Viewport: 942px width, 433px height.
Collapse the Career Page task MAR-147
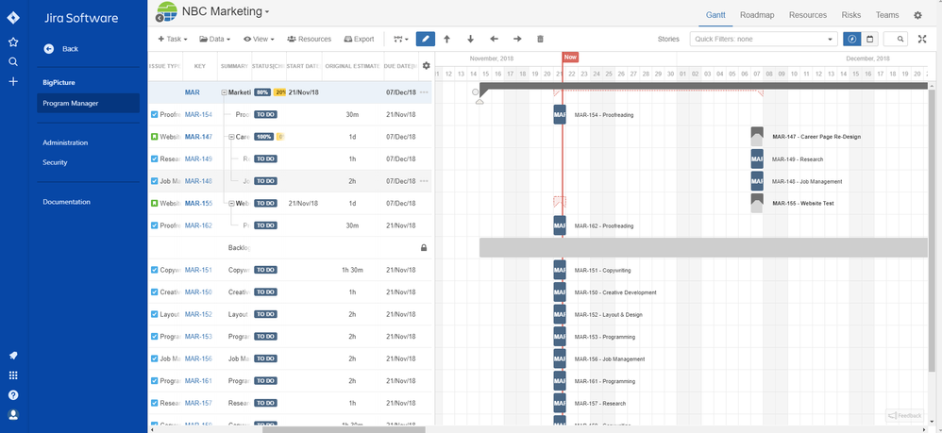pyautogui.click(x=231, y=137)
